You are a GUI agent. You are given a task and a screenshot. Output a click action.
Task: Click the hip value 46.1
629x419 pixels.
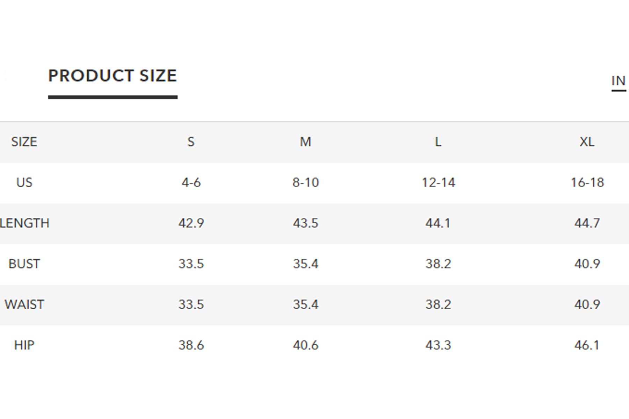click(587, 345)
